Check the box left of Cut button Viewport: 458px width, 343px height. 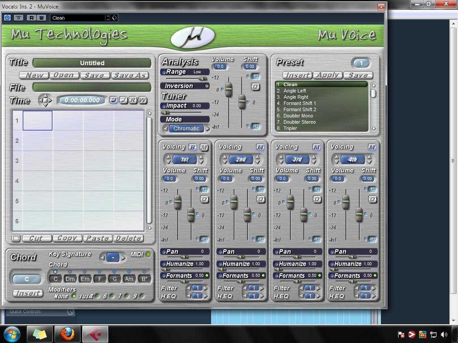[16, 238]
